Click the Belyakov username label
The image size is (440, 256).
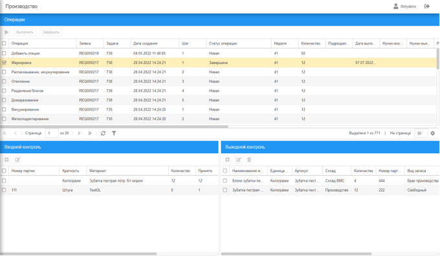(x=408, y=6)
